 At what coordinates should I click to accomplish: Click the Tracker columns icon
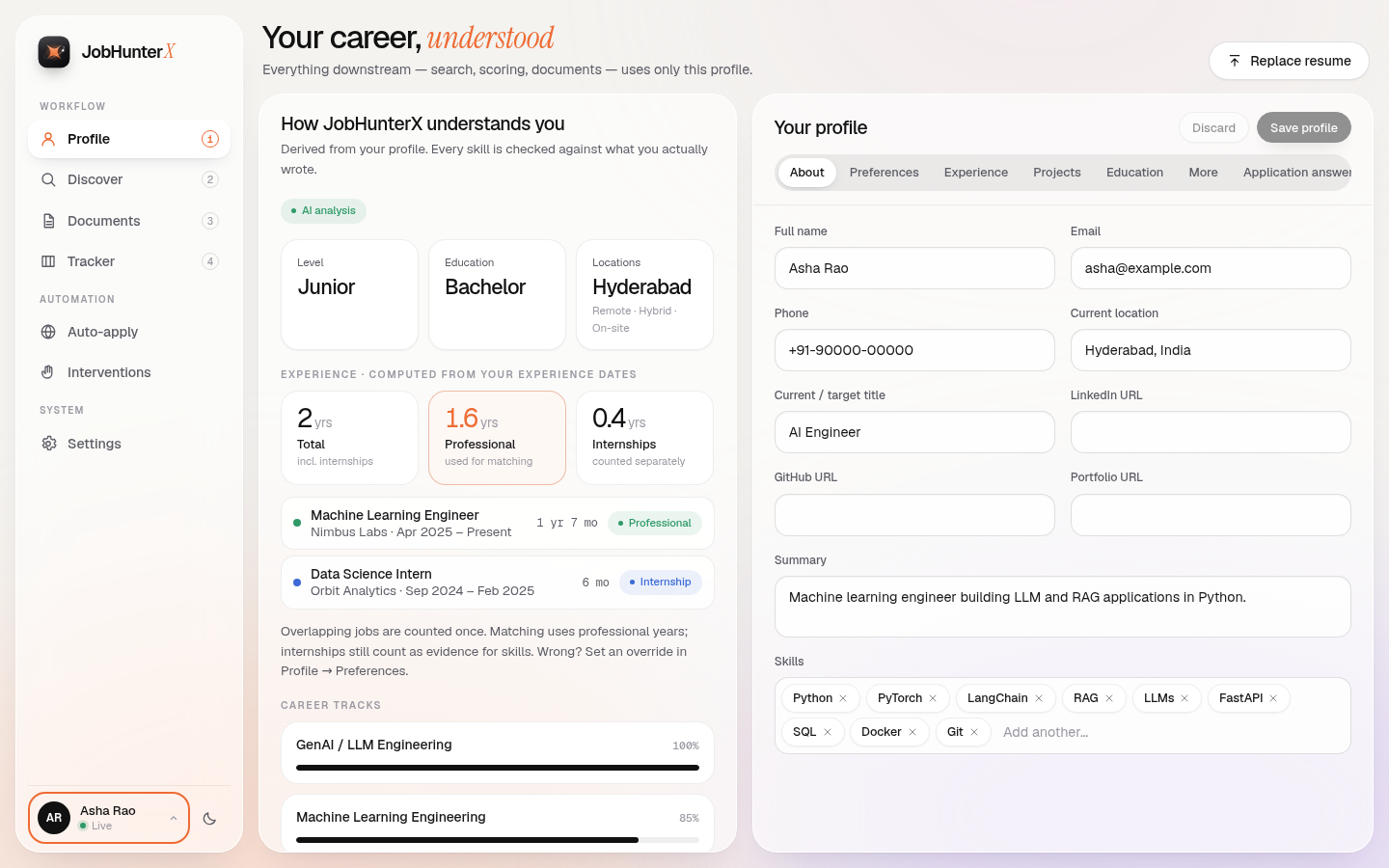[x=48, y=261]
